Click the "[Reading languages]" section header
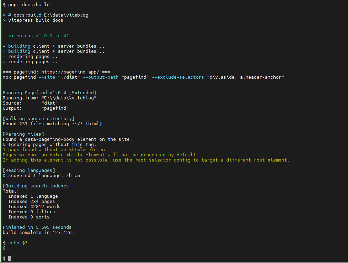The height and width of the screenshot is (263, 348). (x=29, y=170)
